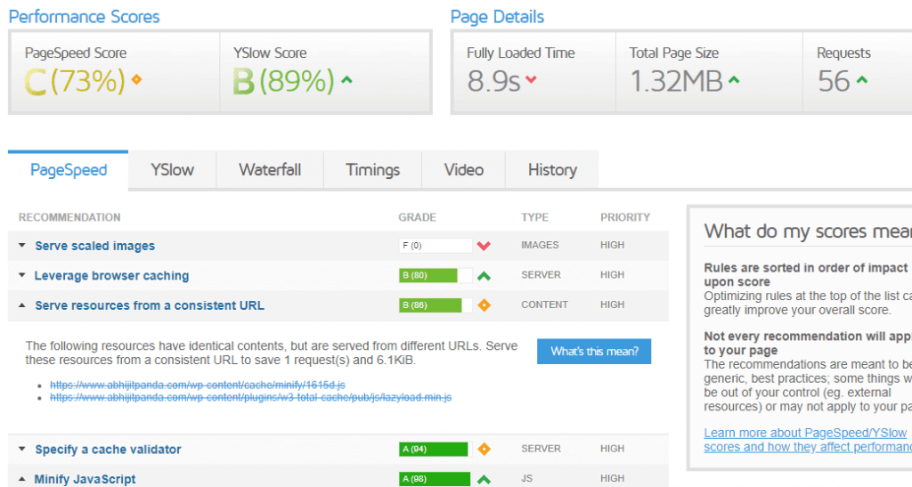Collapse Serve resources from a consistent URL

point(149,305)
